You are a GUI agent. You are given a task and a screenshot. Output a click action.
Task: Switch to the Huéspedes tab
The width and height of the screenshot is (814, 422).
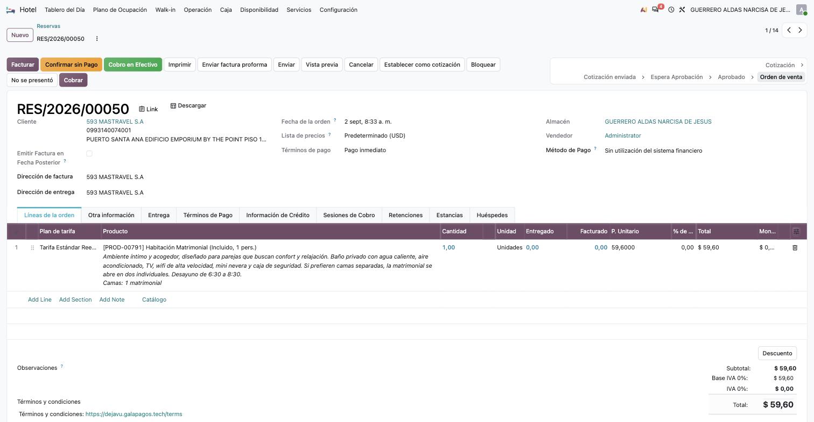pos(492,215)
